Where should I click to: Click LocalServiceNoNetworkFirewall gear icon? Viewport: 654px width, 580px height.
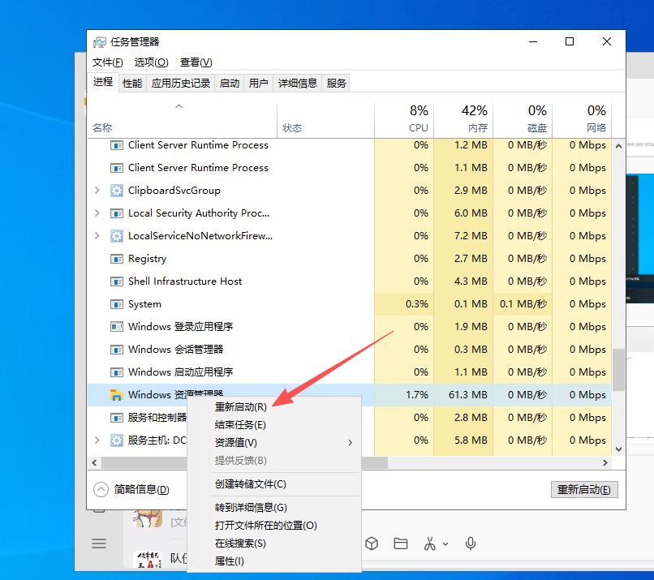(x=116, y=236)
